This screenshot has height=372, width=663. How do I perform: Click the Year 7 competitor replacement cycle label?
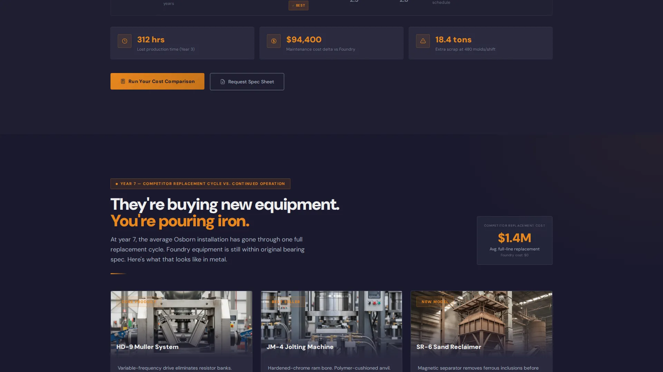click(200, 184)
